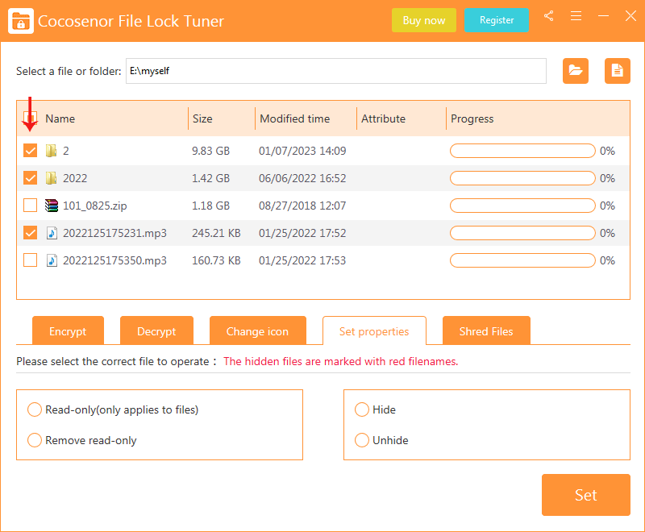Click the date 06/06/2022 16:52
The height and width of the screenshot is (532, 645).
(302, 178)
